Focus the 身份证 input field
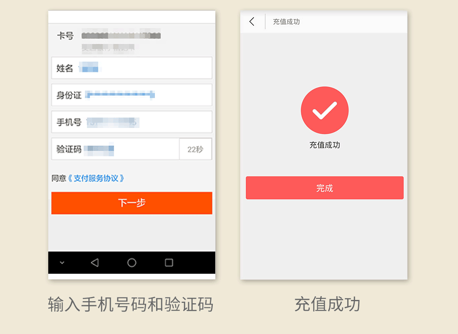The width and height of the screenshot is (458, 334). pyautogui.click(x=132, y=95)
